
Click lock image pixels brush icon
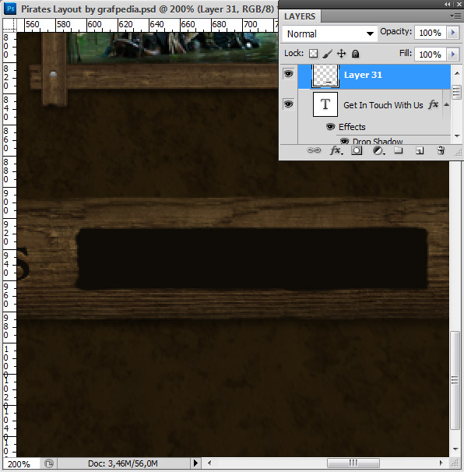click(x=328, y=54)
